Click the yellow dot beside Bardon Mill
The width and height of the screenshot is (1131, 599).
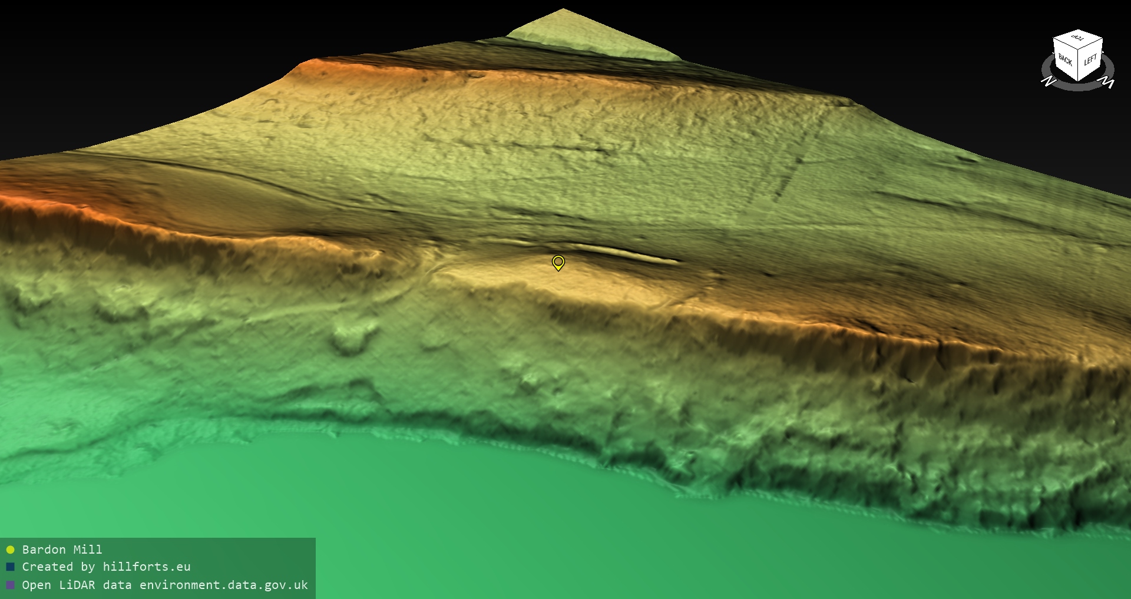coord(10,550)
